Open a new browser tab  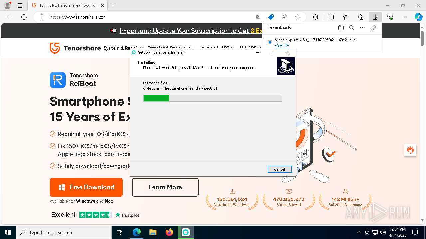coord(113,5)
